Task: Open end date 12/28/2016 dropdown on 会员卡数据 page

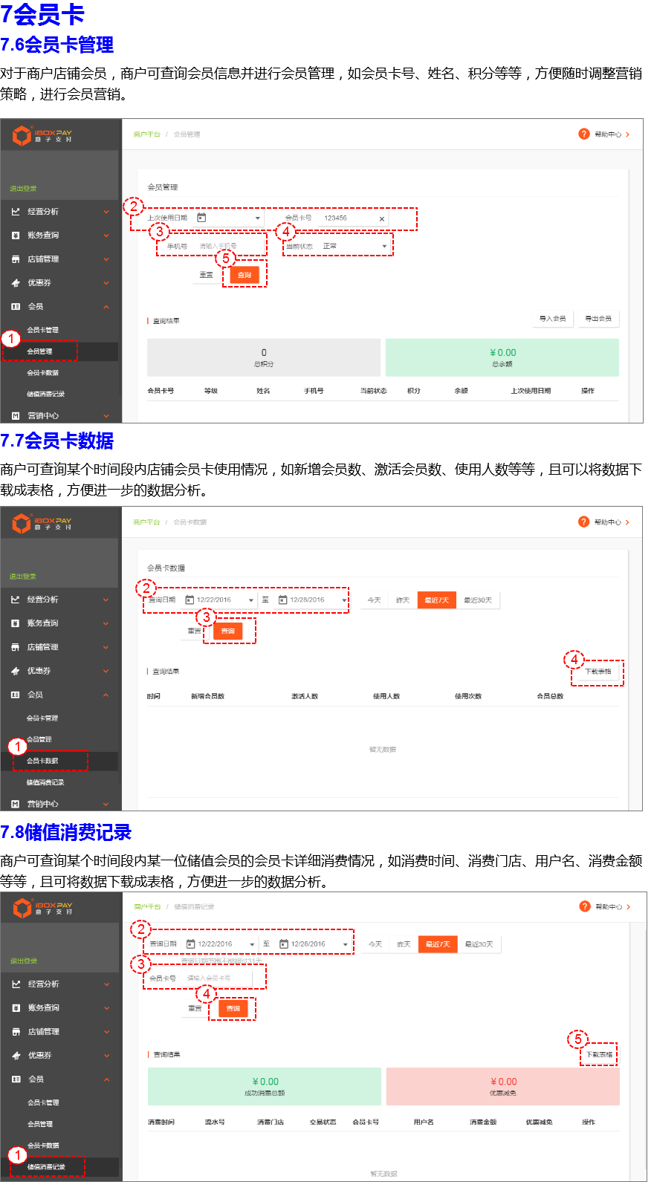Action: pyautogui.click(x=344, y=600)
